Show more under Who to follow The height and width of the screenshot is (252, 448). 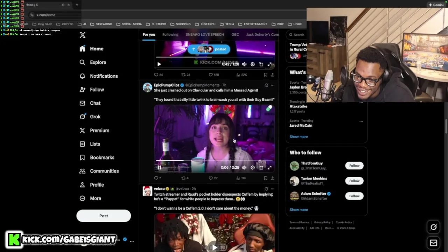[299, 210]
